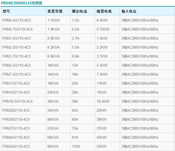Select the FRN0.4G11S-4CX model cell

tap(17, 20)
